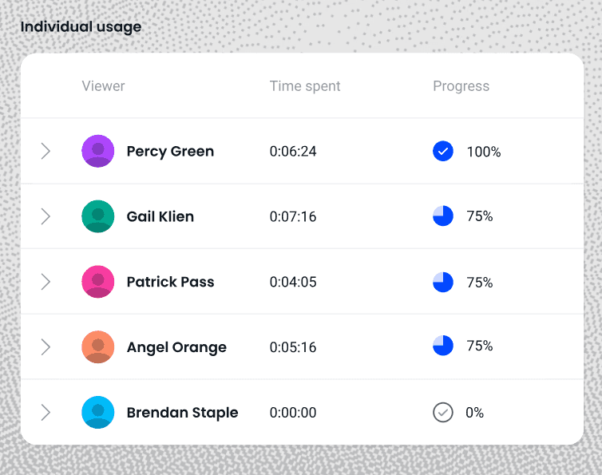Open Patrick Pass's name link

[170, 282]
